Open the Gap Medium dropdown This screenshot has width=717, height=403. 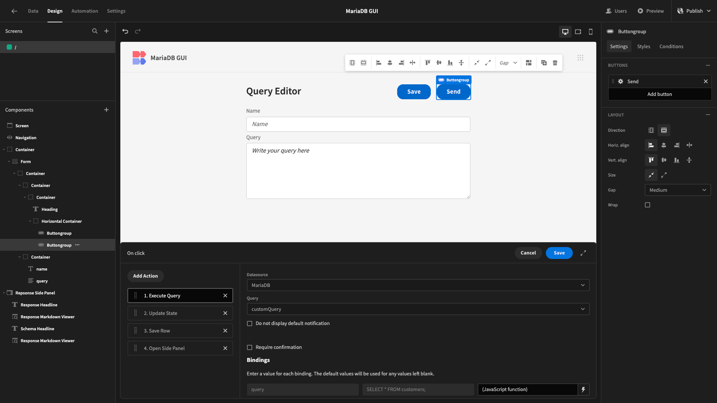coord(678,190)
